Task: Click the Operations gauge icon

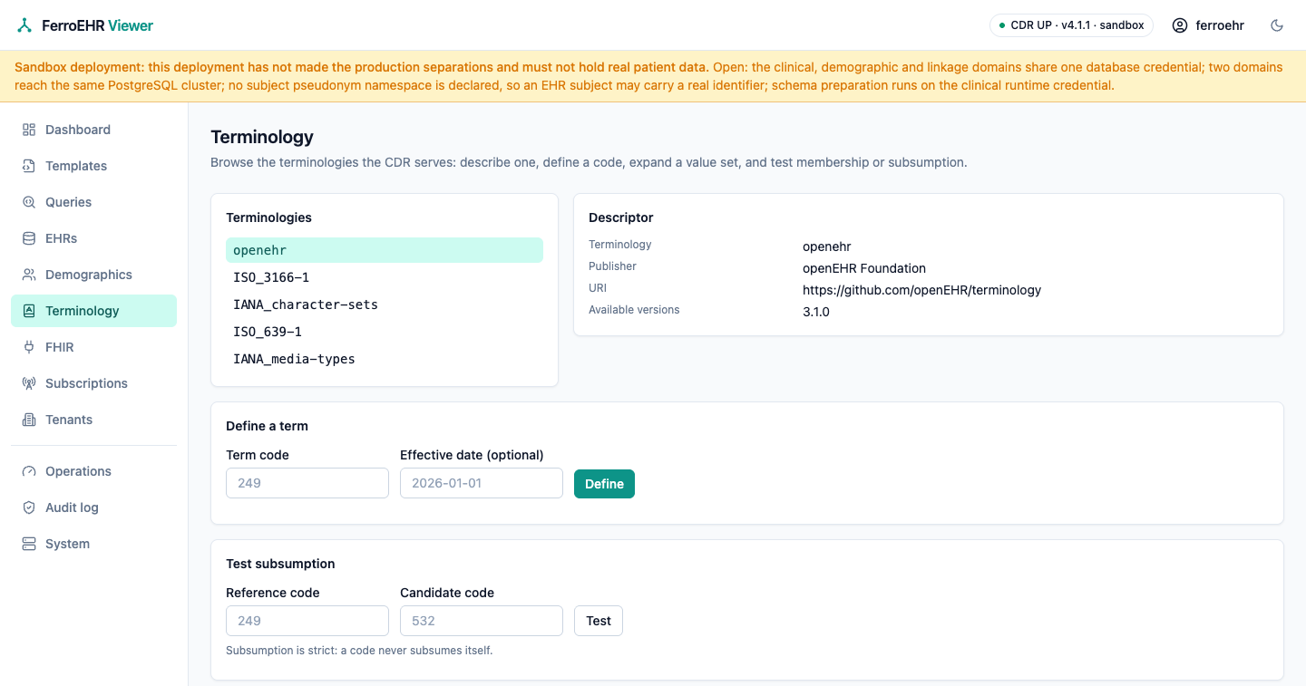Action: pyautogui.click(x=29, y=471)
